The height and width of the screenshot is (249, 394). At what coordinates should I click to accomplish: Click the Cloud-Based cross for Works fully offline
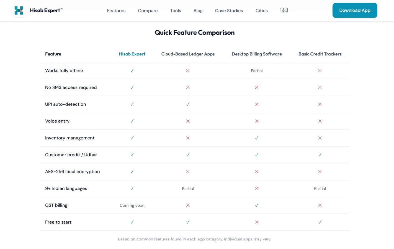188,70
